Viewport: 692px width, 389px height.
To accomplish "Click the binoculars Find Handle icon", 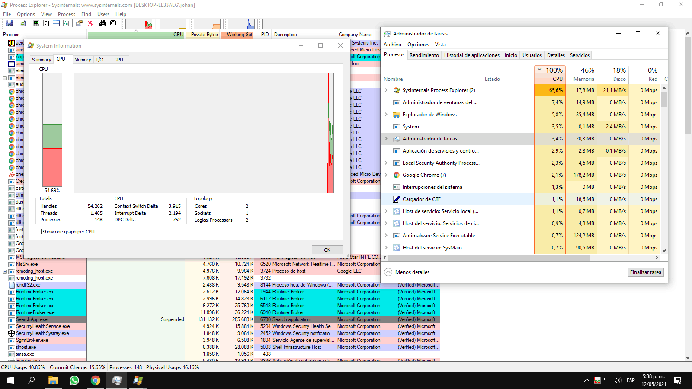I will tap(103, 23).
